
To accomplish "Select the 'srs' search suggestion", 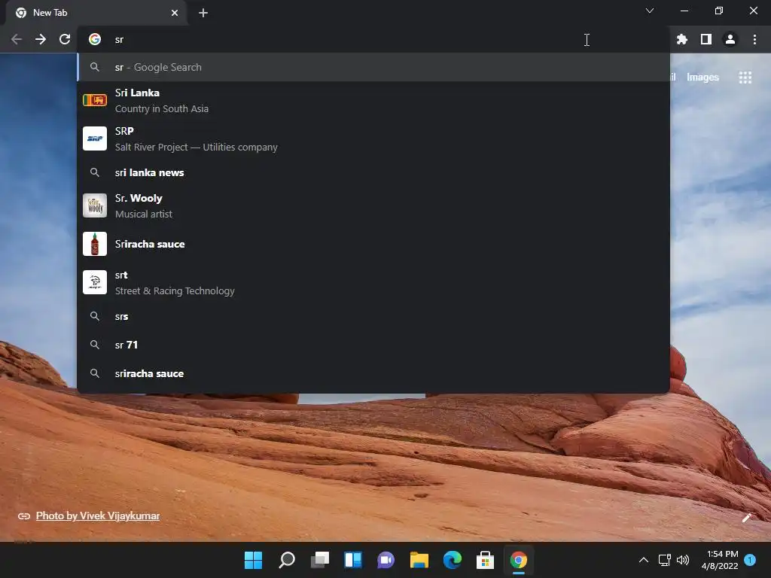I will (373, 316).
